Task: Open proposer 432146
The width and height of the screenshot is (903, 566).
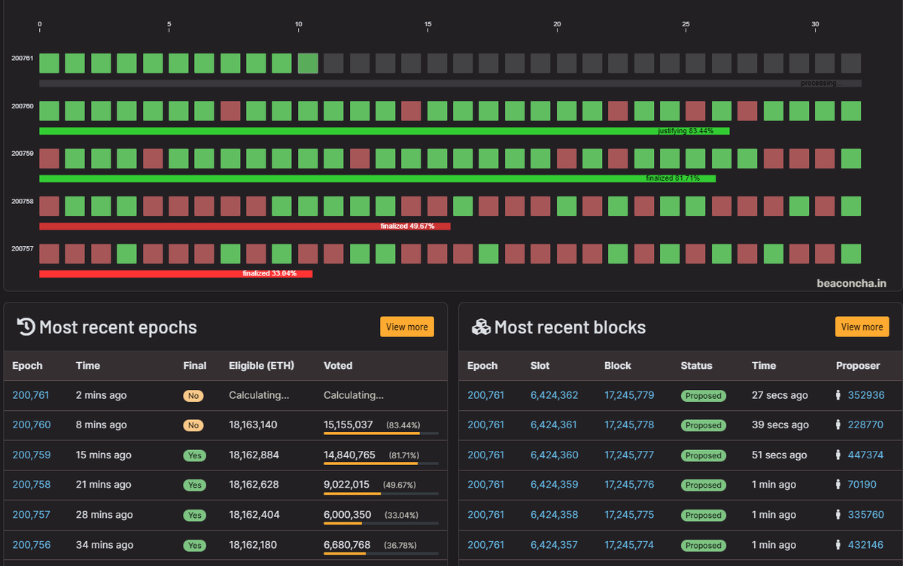Action: click(x=866, y=545)
